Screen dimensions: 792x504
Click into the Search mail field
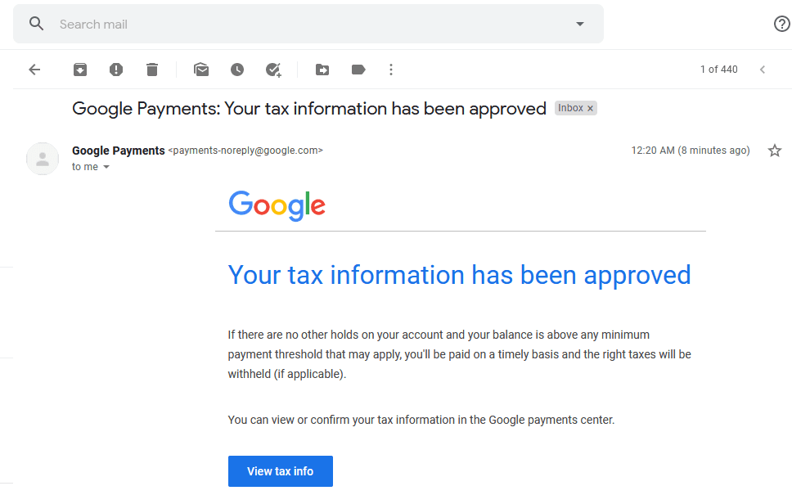click(313, 25)
